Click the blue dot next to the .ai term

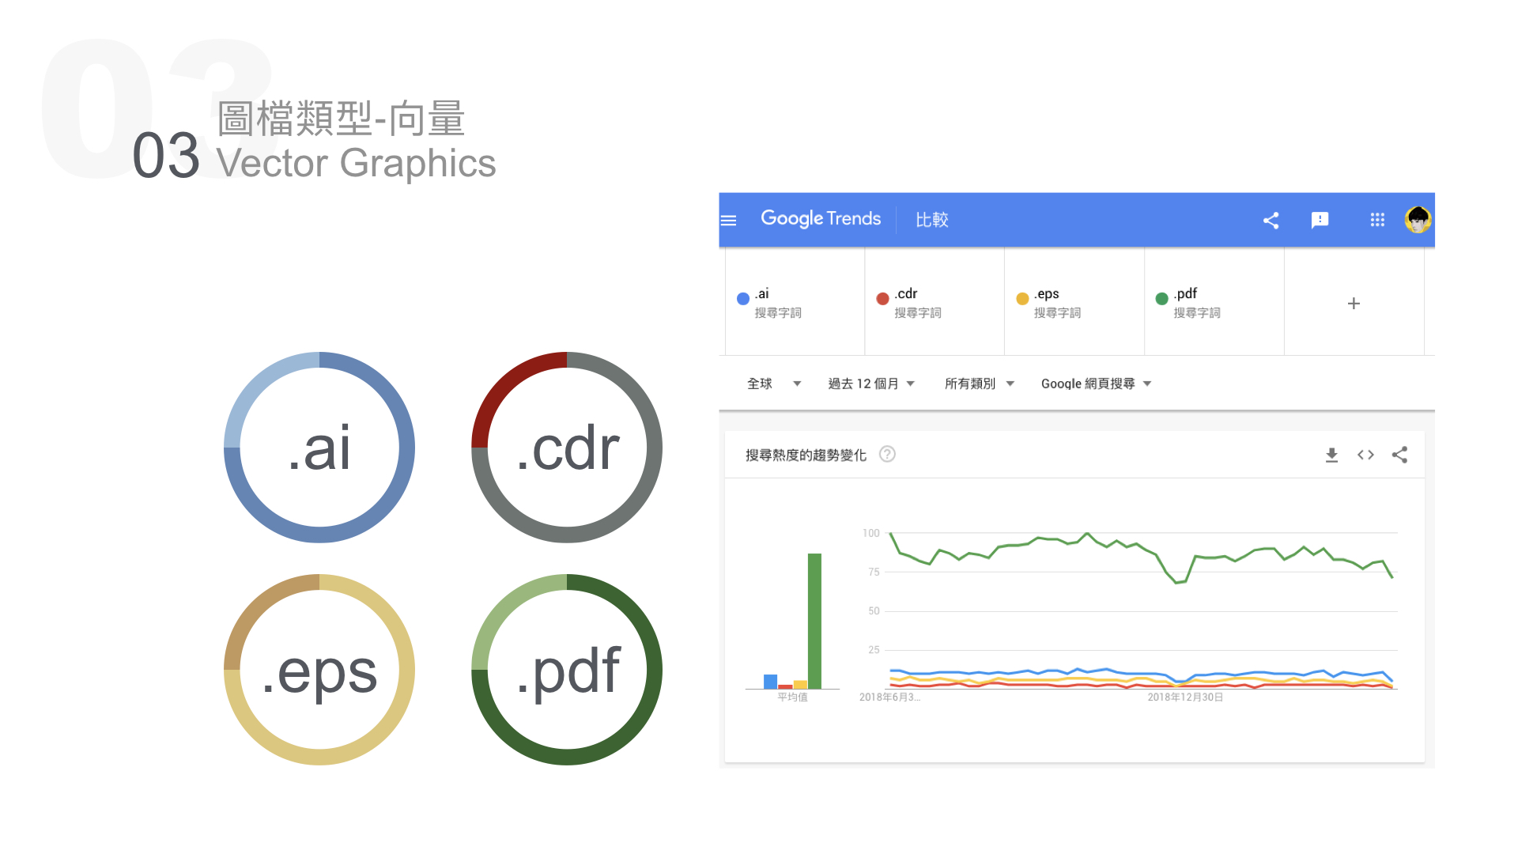pyautogui.click(x=742, y=298)
